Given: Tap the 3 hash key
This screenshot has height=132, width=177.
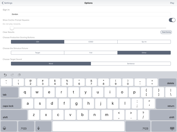Looking at the screenshot, I should pos(43,82).
